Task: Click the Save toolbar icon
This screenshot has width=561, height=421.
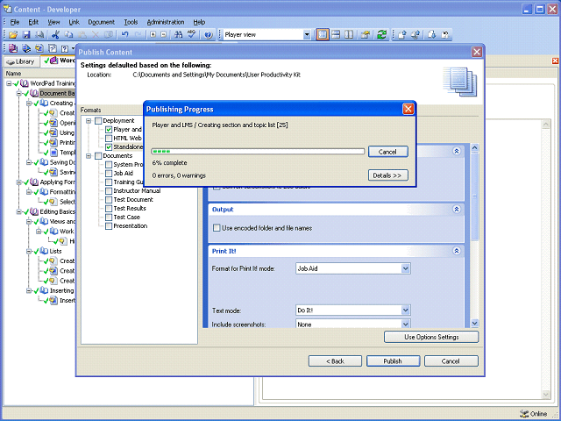Action: pos(26,35)
